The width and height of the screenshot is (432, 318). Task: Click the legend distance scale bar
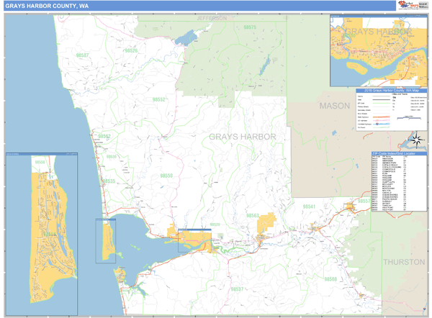(x=409, y=118)
